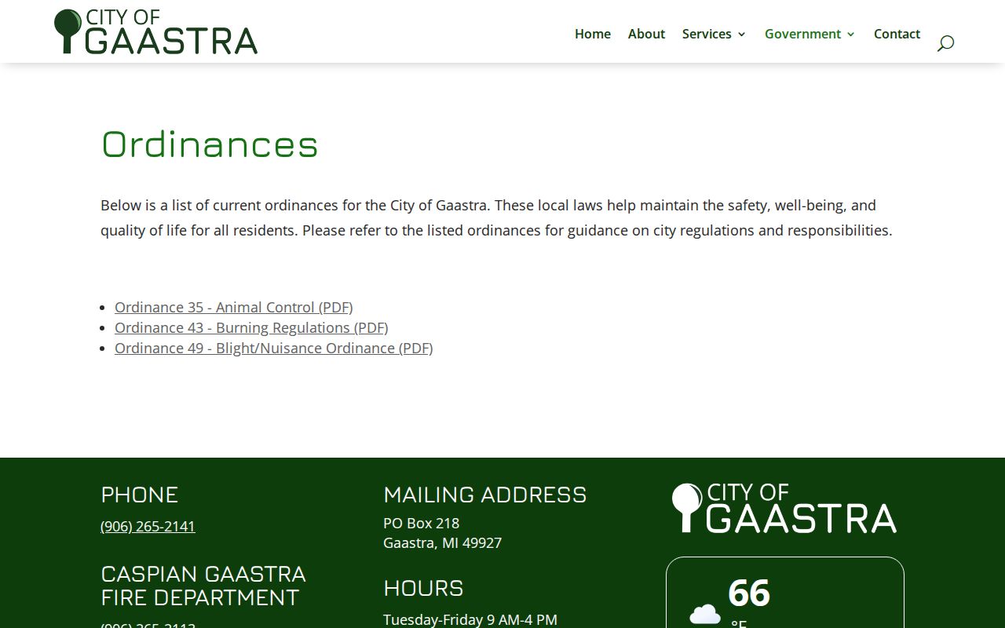Viewport: 1005px width, 628px height.
Task: Click the 66 temperature reading
Action: click(x=749, y=593)
